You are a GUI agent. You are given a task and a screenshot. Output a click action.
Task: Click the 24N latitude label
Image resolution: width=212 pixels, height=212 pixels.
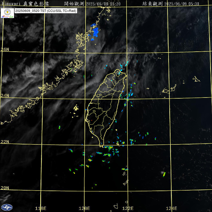pos(5,95)
